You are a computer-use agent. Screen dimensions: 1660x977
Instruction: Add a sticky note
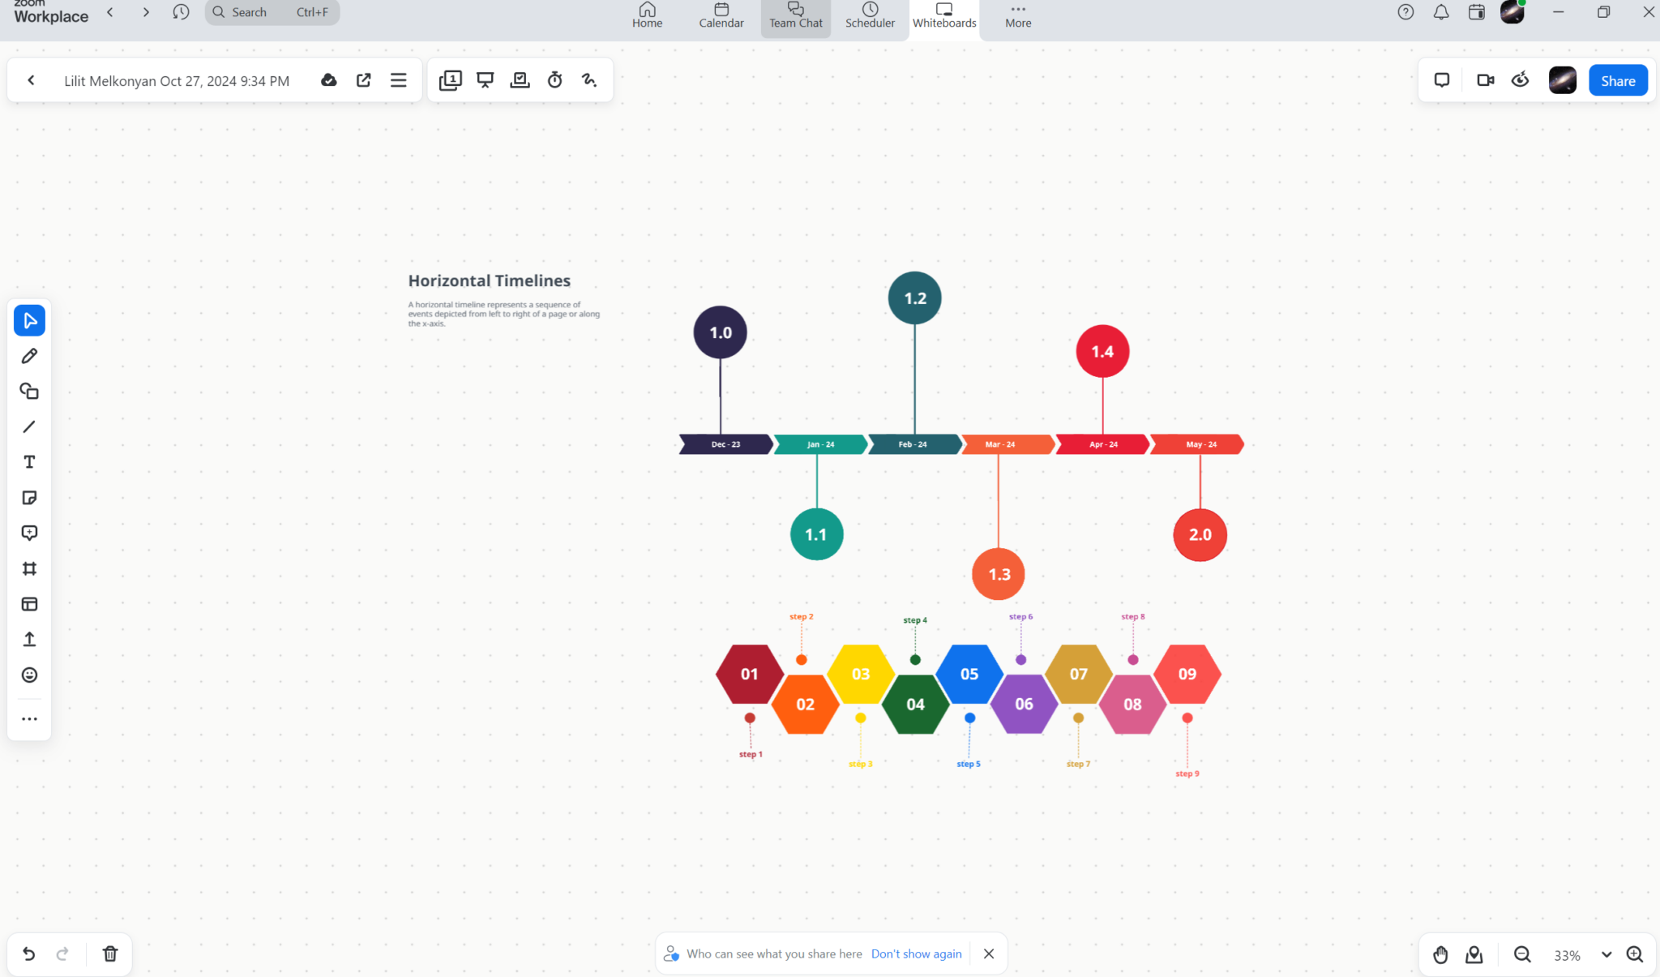29,497
